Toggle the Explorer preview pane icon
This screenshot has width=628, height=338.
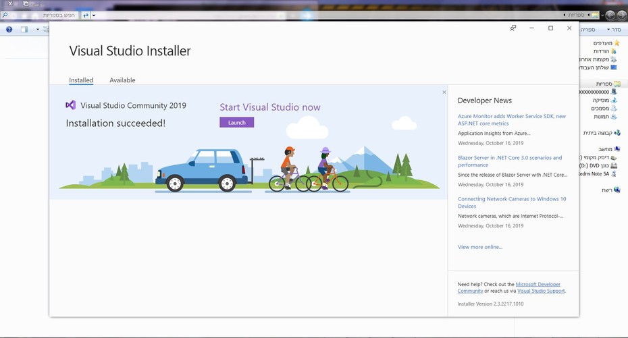[24, 29]
